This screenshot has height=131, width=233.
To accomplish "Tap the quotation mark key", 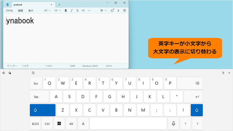I will tap(177, 97).
